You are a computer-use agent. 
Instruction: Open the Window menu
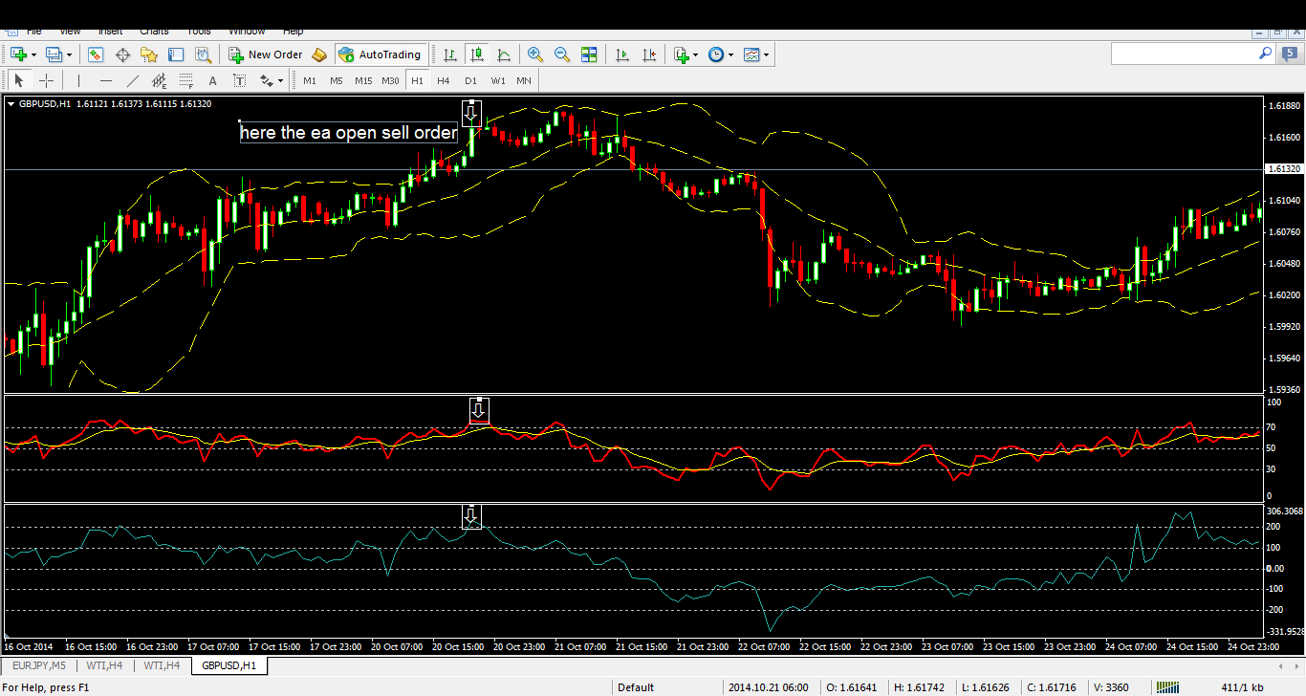248,32
